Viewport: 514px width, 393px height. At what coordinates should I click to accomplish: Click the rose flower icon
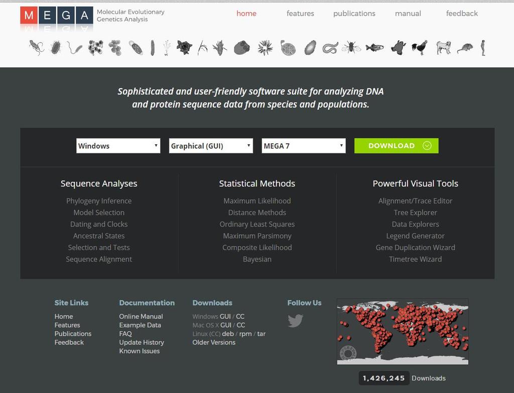[x=184, y=48]
